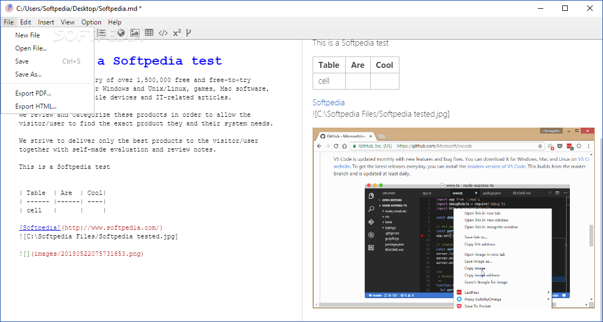603x322 pixels.
Task: Click the 'Are' header cell in preview
Action: click(358, 65)
